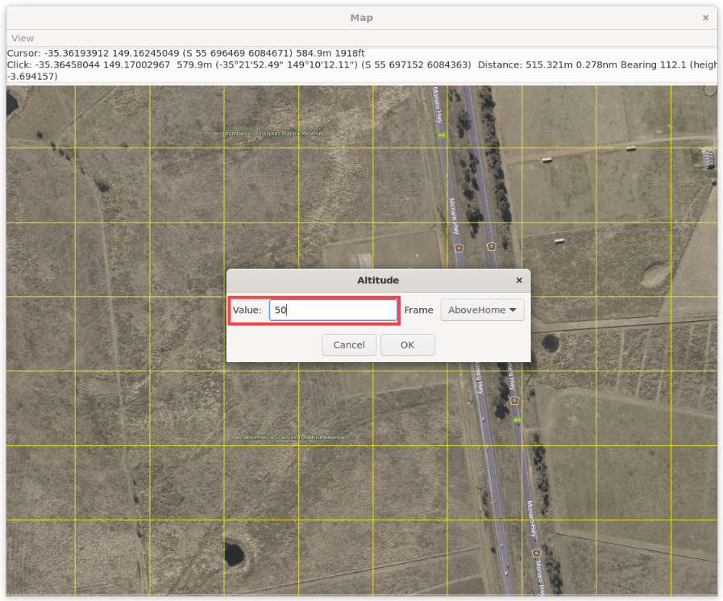The height and width of the screenshot is (601, 723).
Task: Select the green route sign near the map's top
Action: point(441,135)
